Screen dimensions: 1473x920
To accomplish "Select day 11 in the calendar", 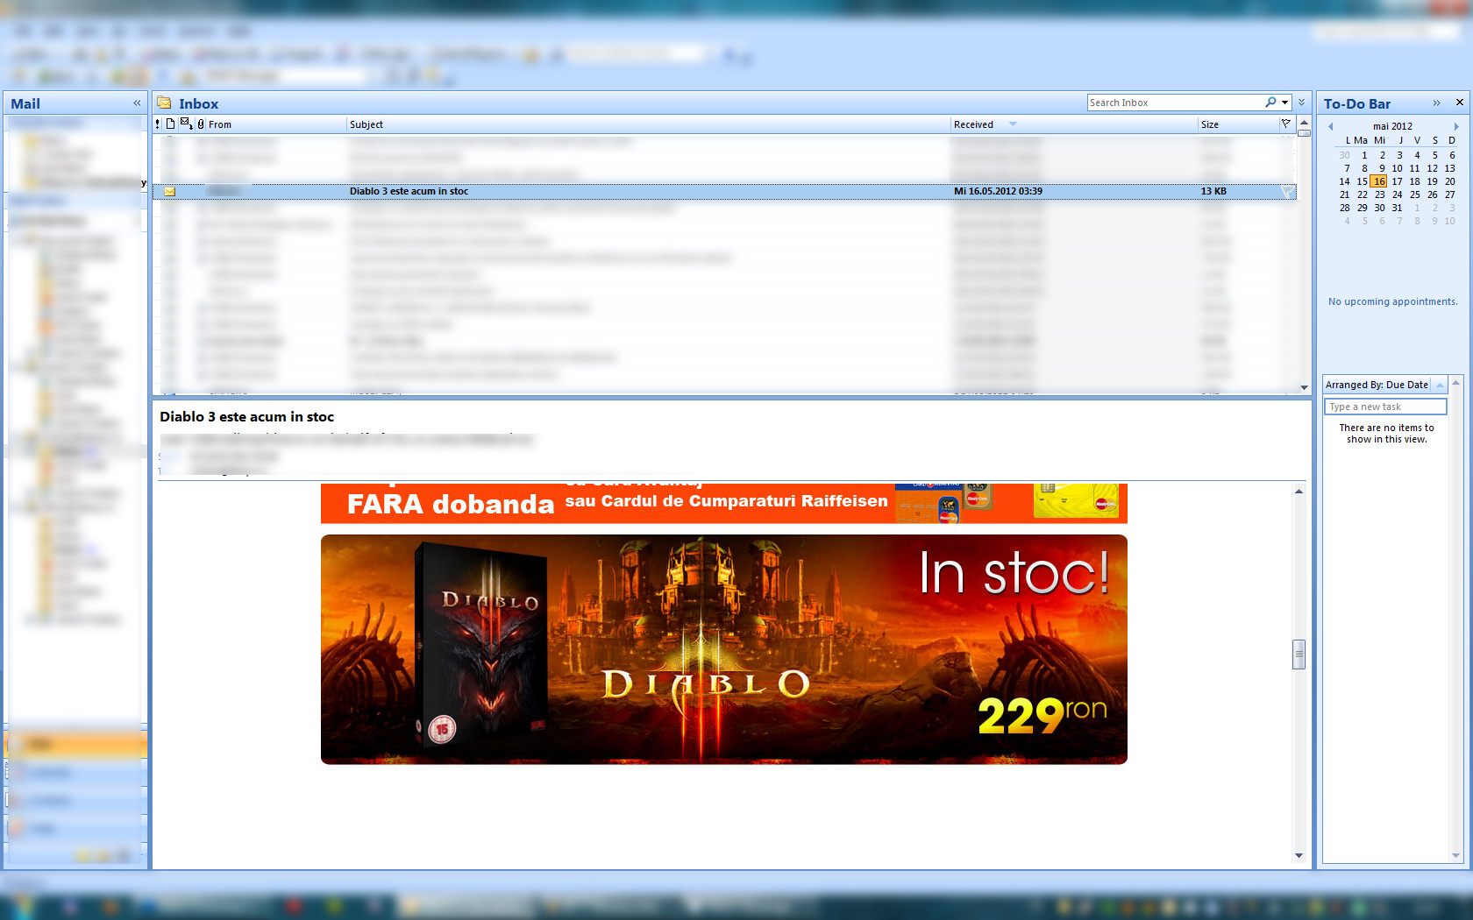I will (x=1414, y=168).
